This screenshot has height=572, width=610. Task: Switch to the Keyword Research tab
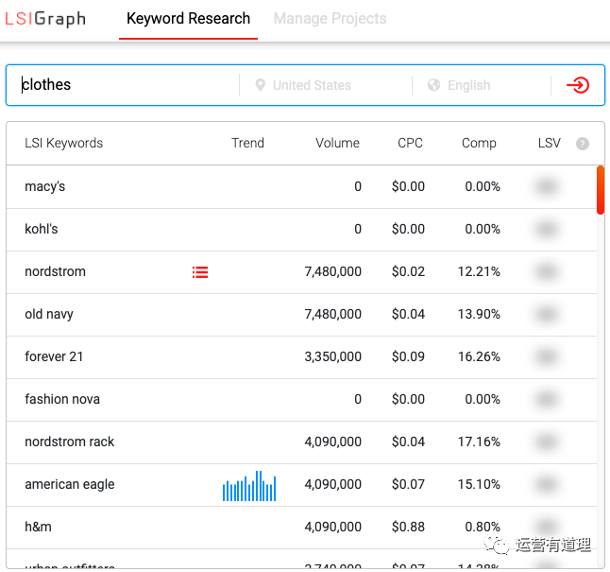point(188,19)
